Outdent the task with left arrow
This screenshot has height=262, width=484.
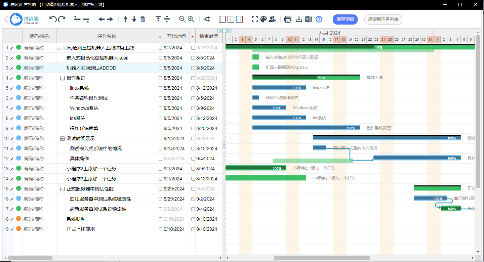pos(102,19)
